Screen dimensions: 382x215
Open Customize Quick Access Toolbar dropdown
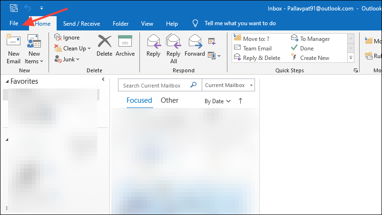click(42, 8)
